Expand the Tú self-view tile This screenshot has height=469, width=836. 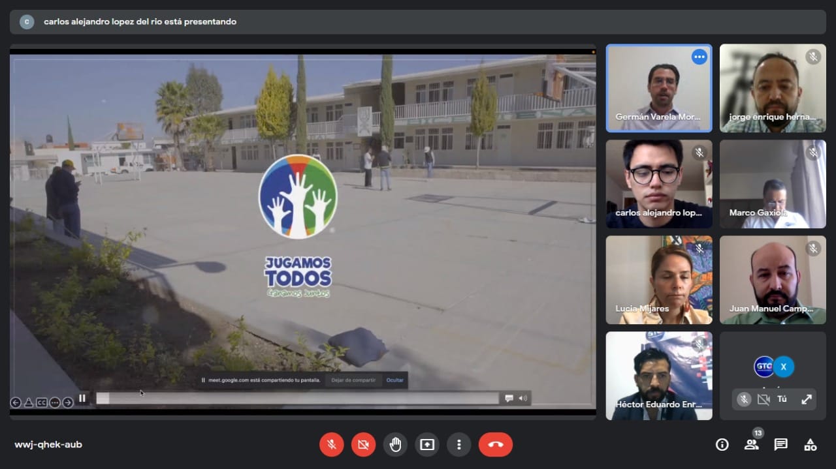807,399
